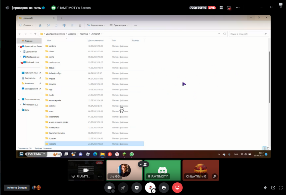Image resolution: width=286 pixels, height=195 pixels.
Task: Toggle the Discord camera button
Action: (110, 188)
